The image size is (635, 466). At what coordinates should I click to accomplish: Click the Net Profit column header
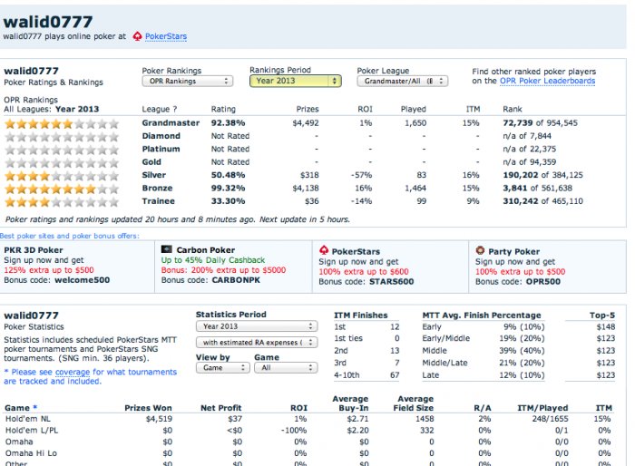click(x=221, y=408)
